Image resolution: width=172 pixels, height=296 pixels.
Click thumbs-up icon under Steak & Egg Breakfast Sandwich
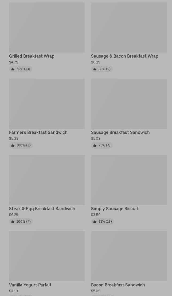click(x=13, y=222)
